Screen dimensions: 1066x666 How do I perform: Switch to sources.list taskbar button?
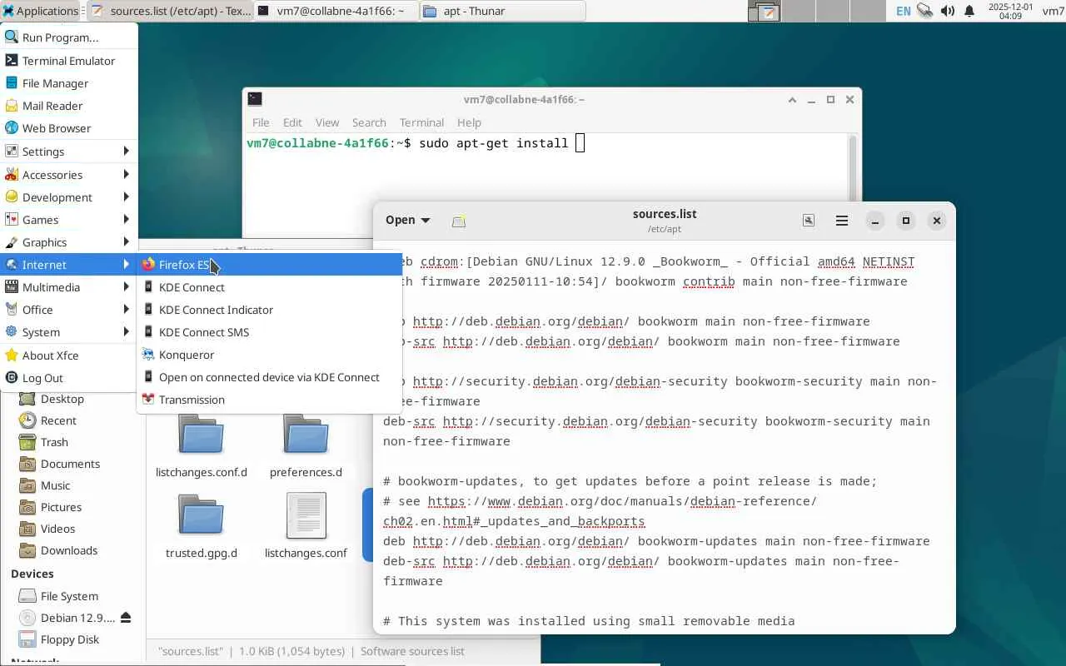pos(168,11)
